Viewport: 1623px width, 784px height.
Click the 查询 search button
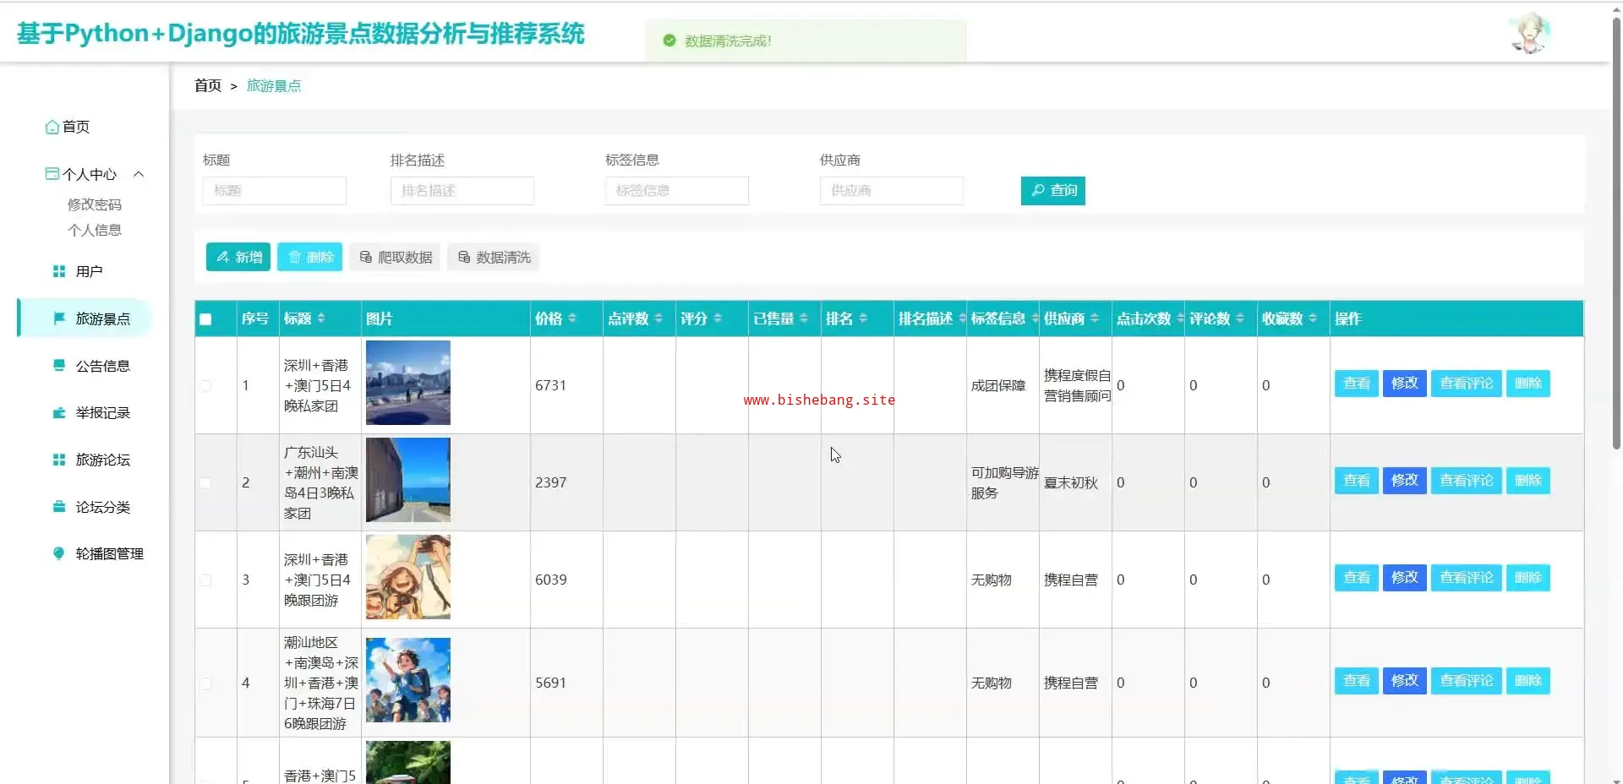(1052, 191)
